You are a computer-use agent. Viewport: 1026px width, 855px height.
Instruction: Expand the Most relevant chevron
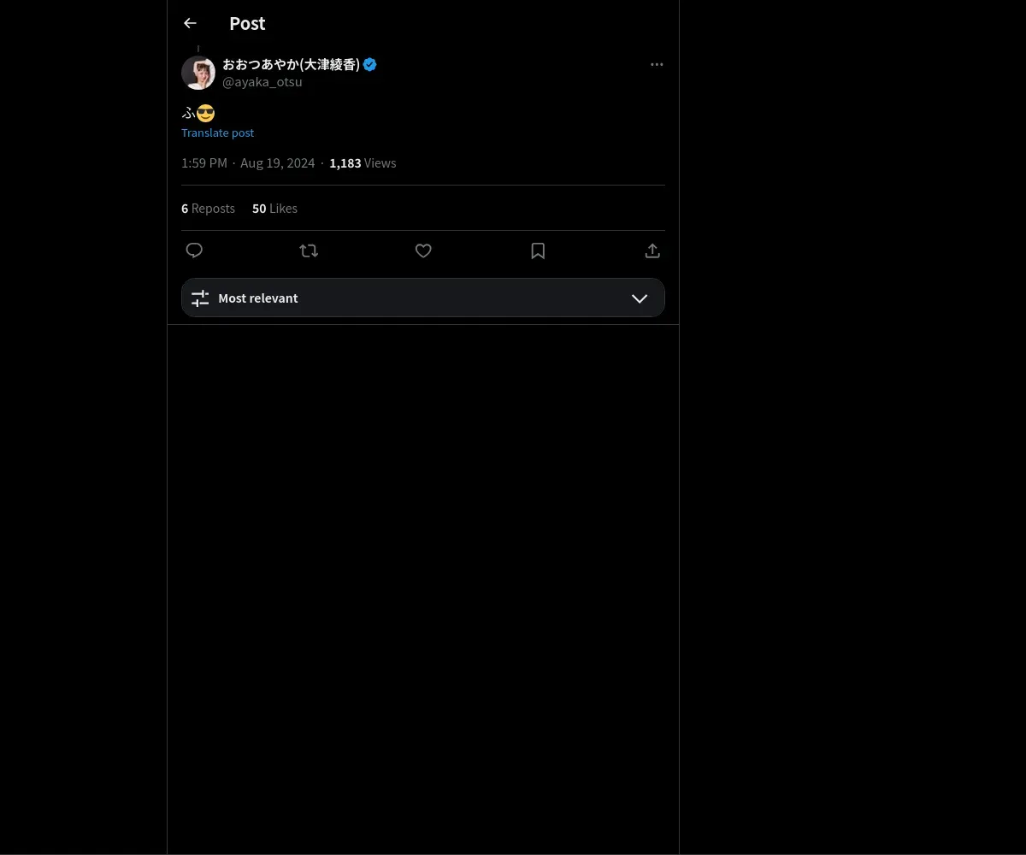(x=640, y=298)
